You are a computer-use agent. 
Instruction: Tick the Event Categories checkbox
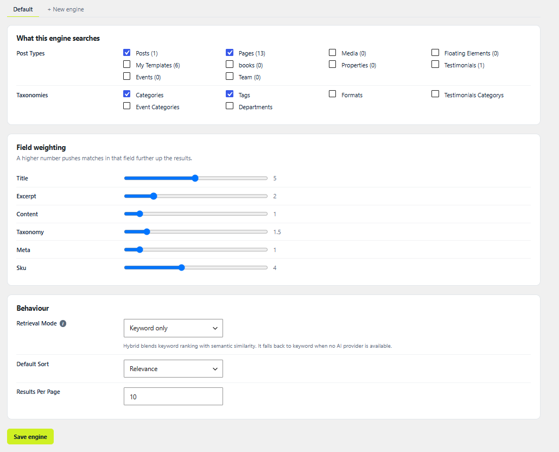tap(126, 106)
